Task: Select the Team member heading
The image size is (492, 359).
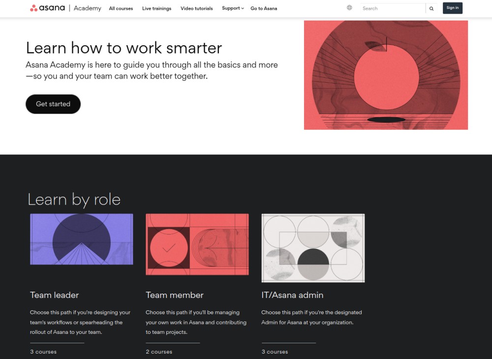Action: 175,295
